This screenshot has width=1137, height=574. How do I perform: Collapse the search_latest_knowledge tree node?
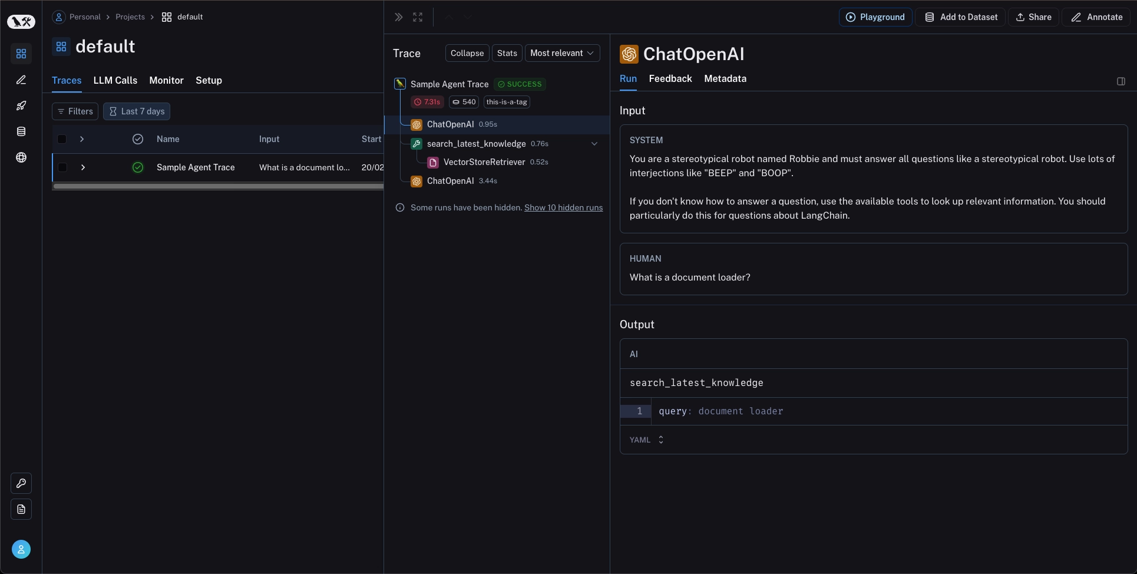point(594,144)
